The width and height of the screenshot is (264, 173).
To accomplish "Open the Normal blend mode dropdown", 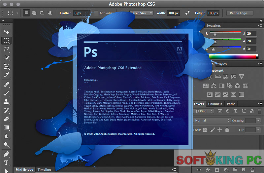I will [212, 121].
